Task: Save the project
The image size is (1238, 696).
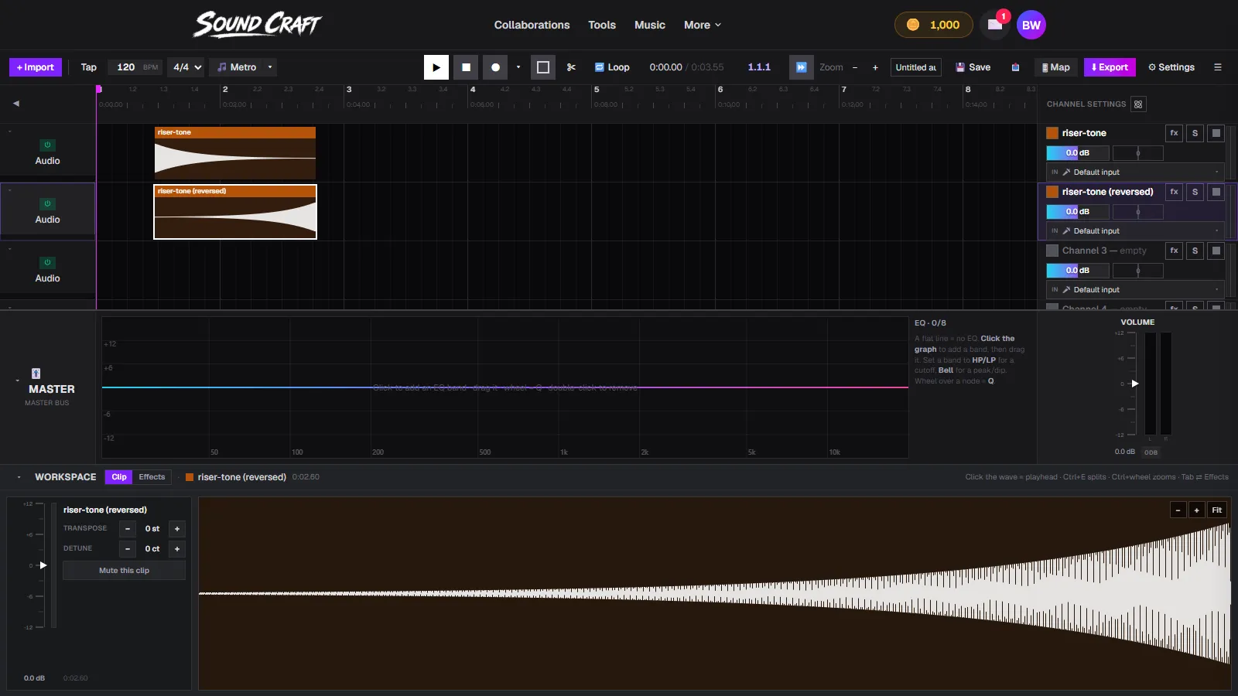Action: [x=973, y=67]
